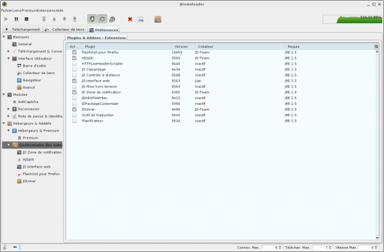This screenshot has width=384, height=252.
Task: Start downloads with the play button
Action: coord(6,19)
